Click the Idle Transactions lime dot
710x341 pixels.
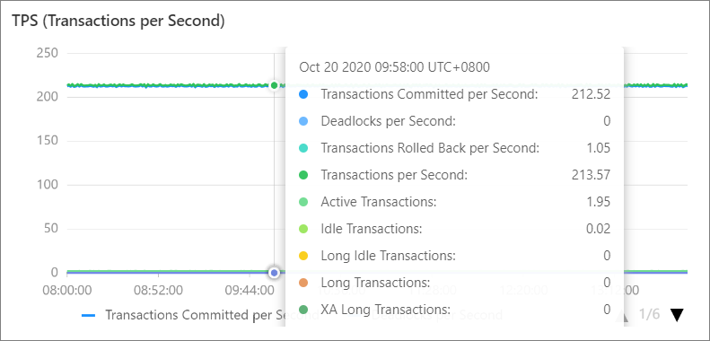[x=303, y=229]
